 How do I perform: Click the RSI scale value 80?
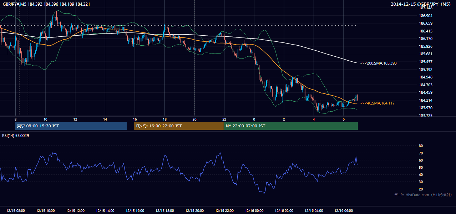click(421, 146)
